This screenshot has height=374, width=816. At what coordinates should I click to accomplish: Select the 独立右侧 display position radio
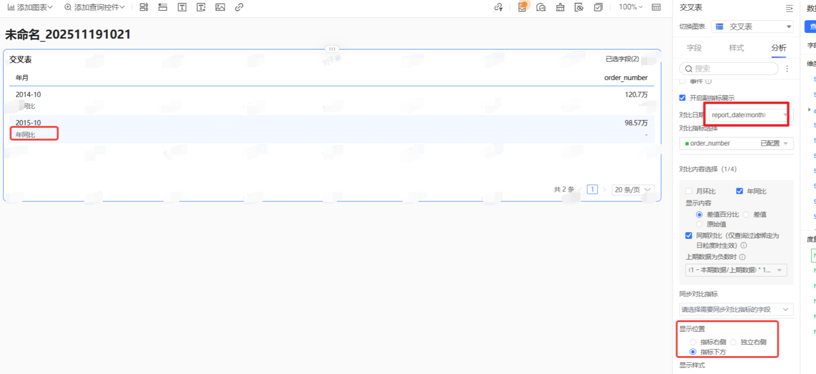coord(734,342)
